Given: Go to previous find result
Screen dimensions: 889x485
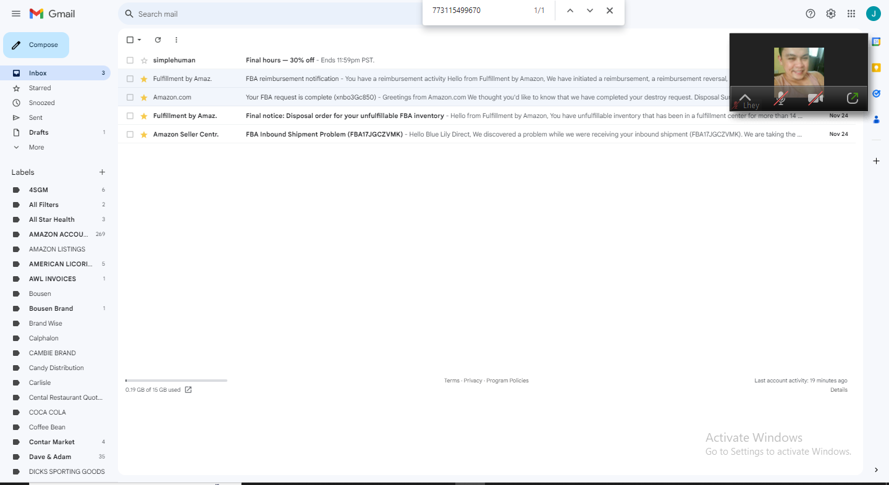Looking at the screenshot, I should tap(570, 11).
